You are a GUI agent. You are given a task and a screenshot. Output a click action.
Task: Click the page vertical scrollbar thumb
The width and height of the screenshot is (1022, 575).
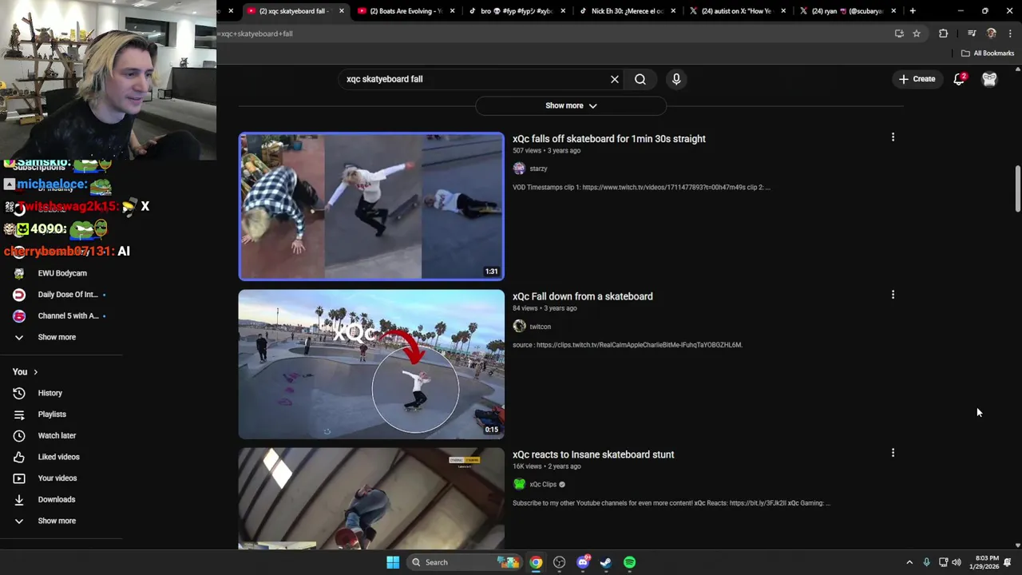click(x=1017, y=189)
